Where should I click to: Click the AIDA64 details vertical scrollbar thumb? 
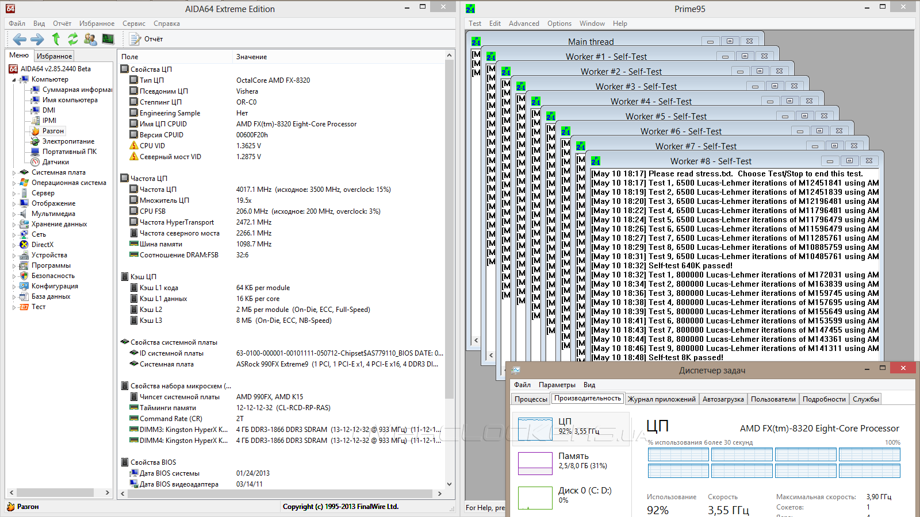(449, 230)
